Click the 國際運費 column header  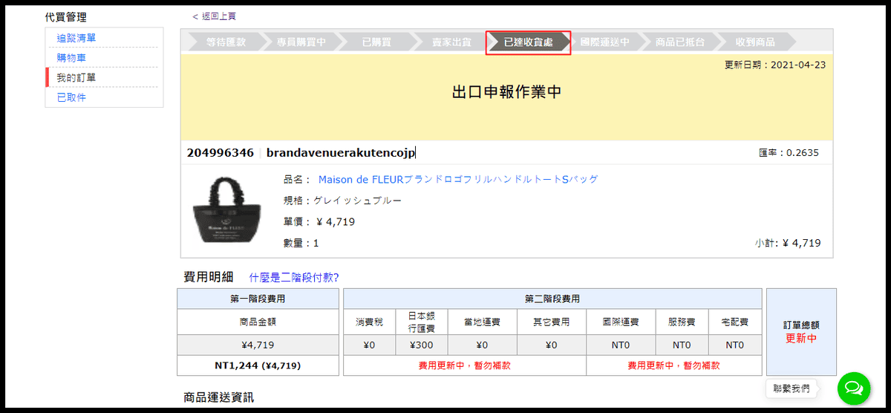tap(620, 322)
